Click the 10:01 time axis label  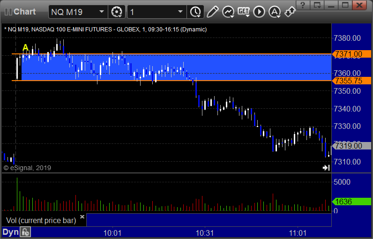pyautogui.click(x=112, y=233)
